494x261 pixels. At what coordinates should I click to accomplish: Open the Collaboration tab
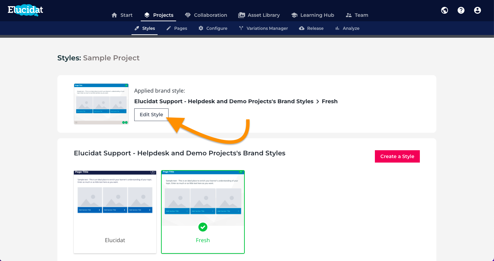(206, 15)
